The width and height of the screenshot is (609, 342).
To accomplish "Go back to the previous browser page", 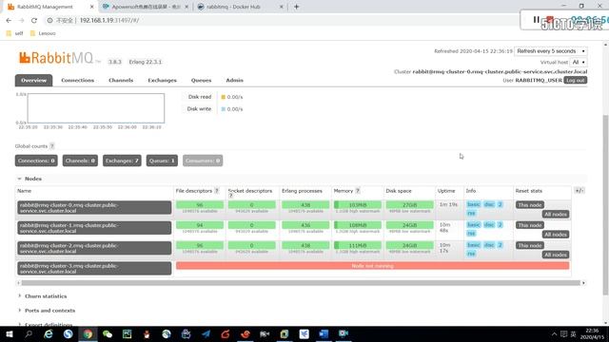I will tap(9, 20).
